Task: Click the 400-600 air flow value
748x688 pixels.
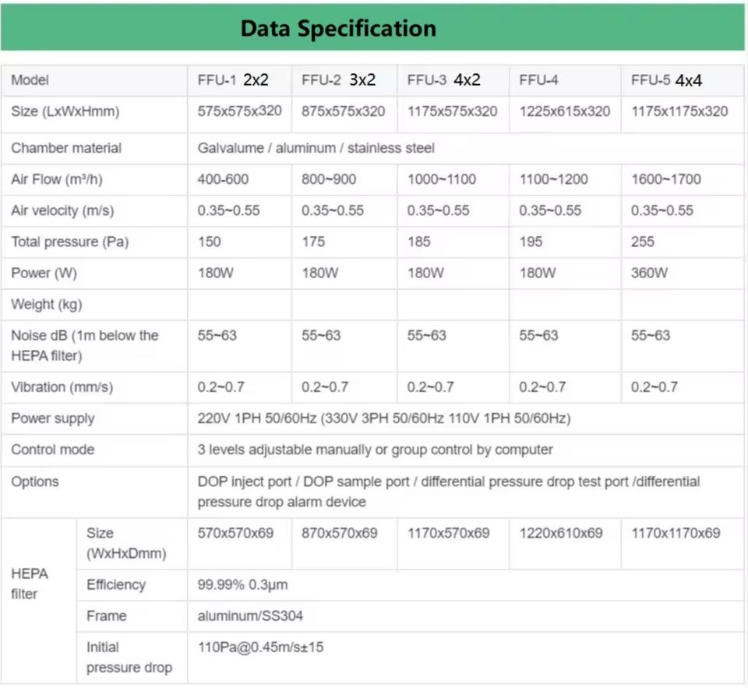Action: (224, 179)
